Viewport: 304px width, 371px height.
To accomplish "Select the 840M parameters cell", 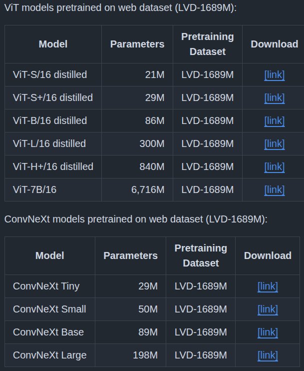I will click(152, 167).
